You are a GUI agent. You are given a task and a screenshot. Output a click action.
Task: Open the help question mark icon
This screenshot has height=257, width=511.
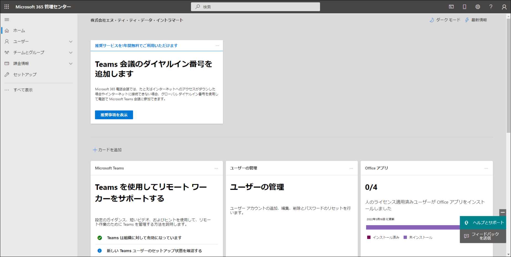[491, 7]
